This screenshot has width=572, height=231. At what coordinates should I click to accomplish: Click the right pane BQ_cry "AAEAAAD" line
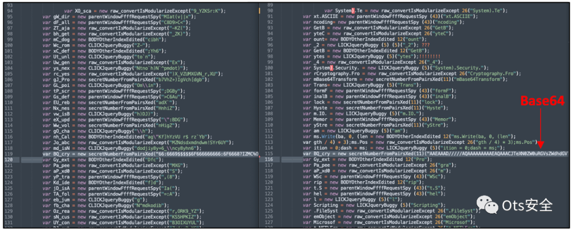click(x=435, y=154)
